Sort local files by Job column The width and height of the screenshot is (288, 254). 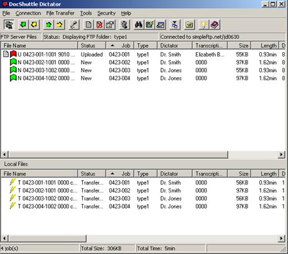[x=120, y=174]
